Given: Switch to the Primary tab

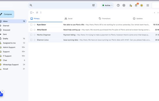Looking at the screenshot, I should [45, 18].
